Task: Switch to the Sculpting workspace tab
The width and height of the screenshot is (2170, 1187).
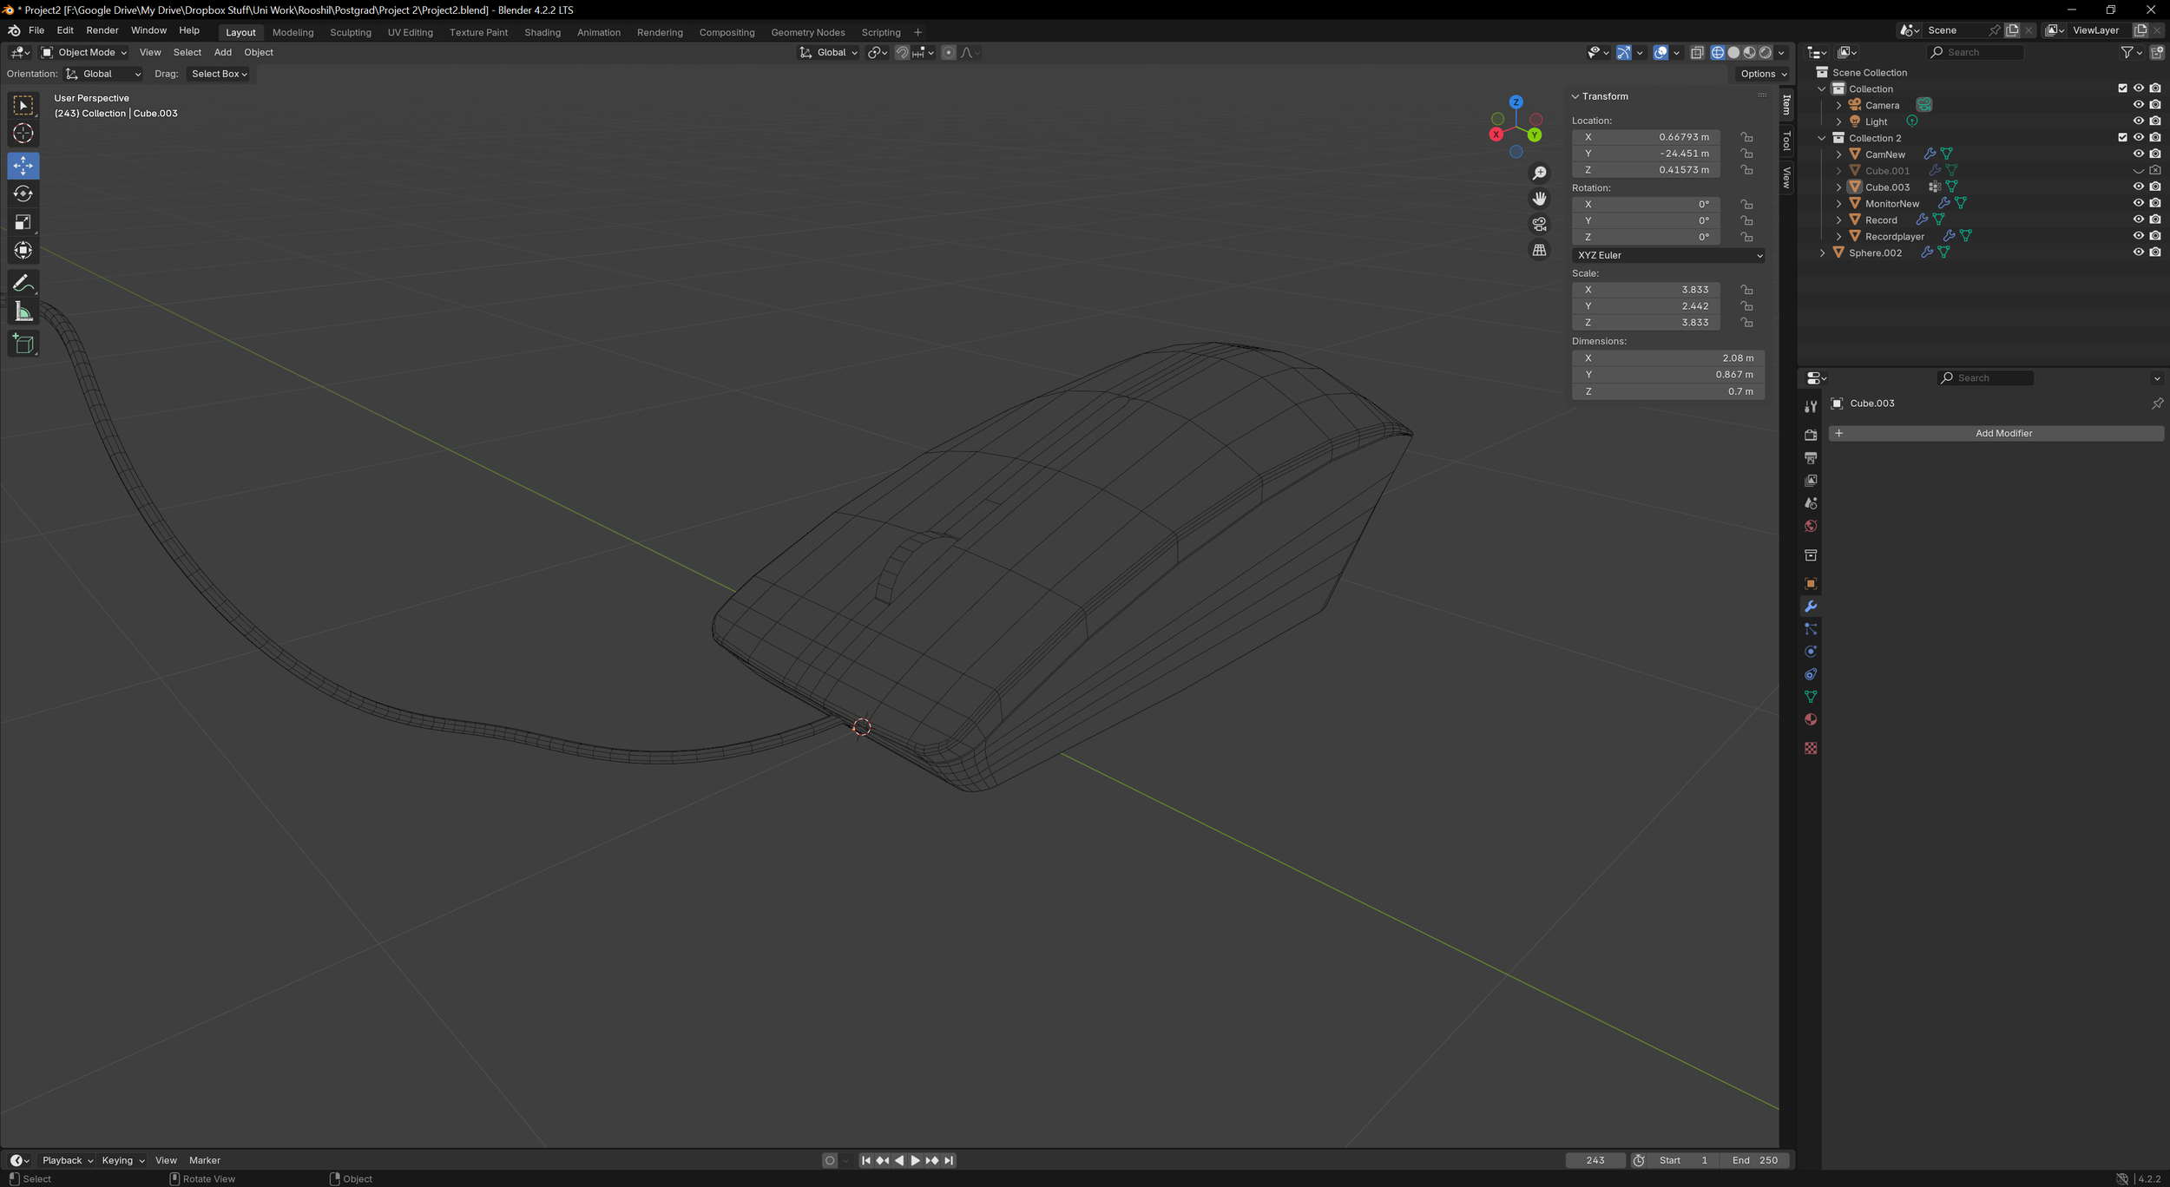Action: (350, 33)
